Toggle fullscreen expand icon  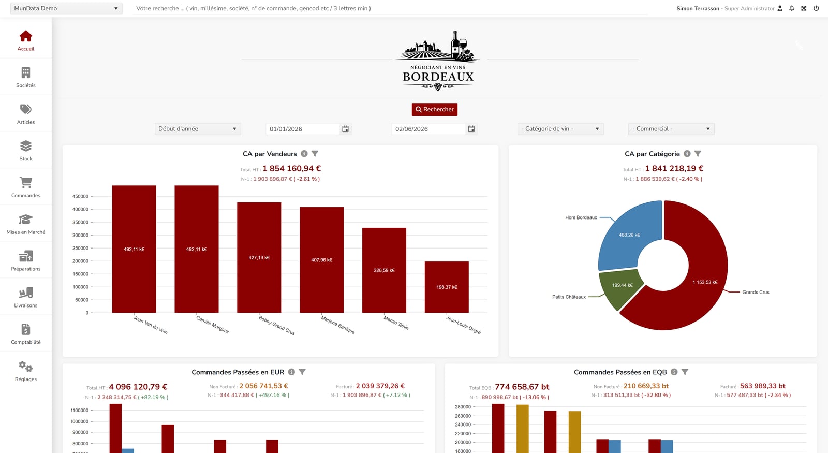click(x=804, y=8)
